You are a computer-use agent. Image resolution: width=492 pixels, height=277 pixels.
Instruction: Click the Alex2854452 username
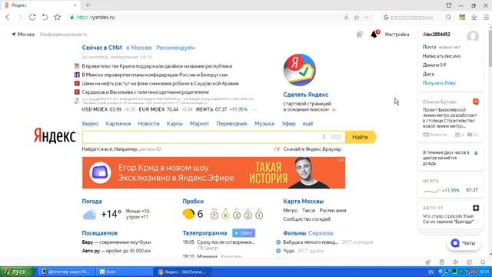point(437,35)
